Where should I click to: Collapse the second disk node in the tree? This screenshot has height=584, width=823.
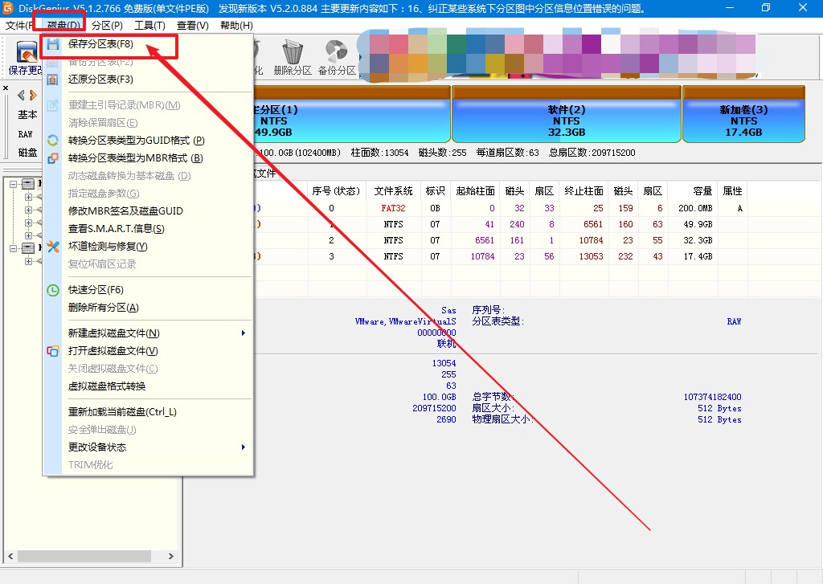tap(14, 249)
